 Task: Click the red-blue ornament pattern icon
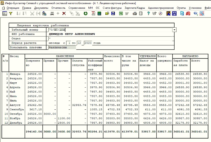coord(202,13)
